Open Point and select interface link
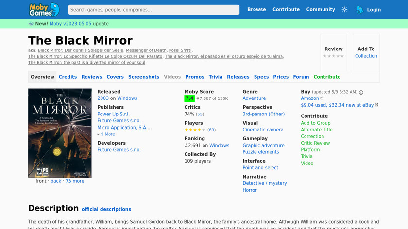Screen dimensions: 408x229 click(260, 168)
